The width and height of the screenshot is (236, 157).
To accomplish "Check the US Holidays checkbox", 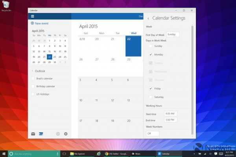I will click(x=33, y=94).
